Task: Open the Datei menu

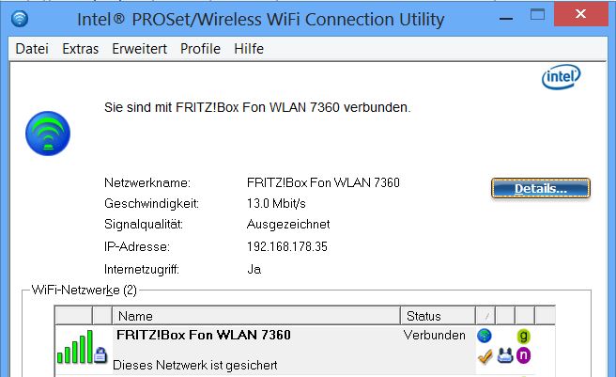Action: [32, 49]
